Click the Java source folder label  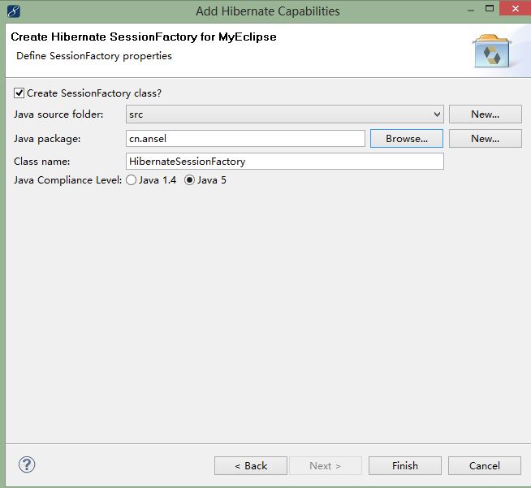(x=58, y=114)
